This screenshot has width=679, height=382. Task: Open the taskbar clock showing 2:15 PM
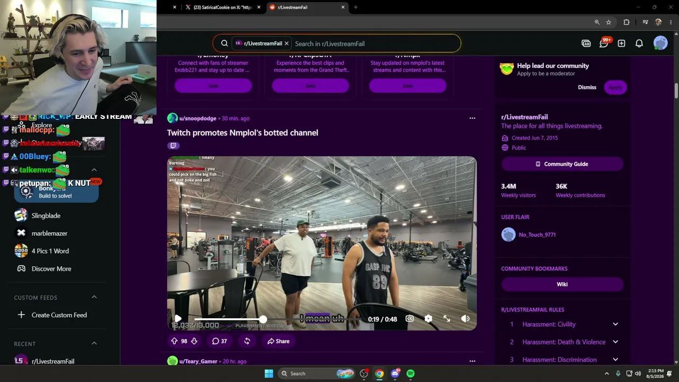click(x=656, y=374)
